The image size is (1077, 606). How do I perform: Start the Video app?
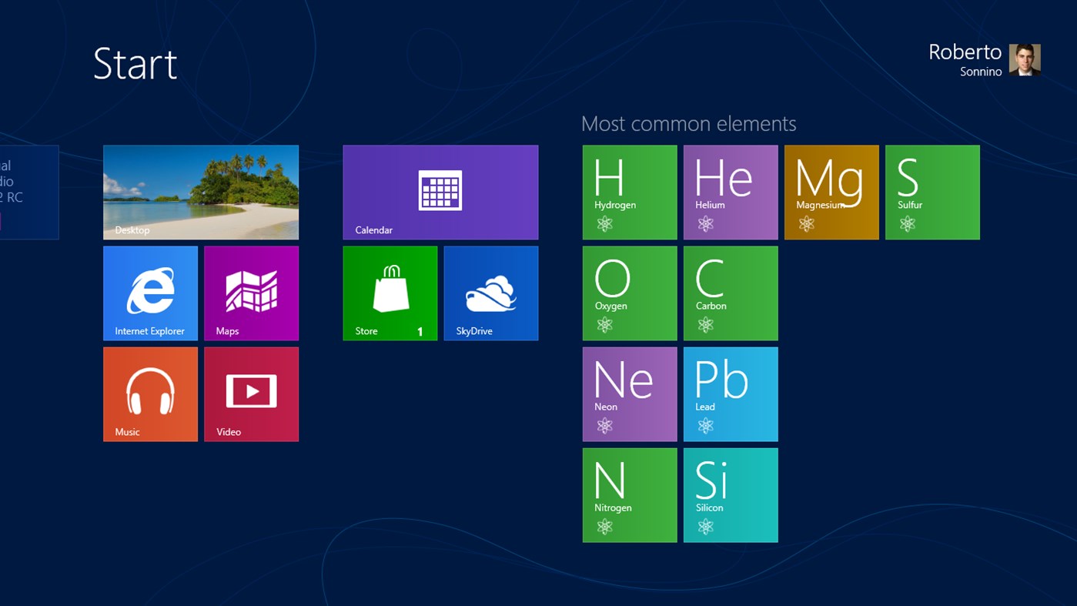(x=251, y=393)
